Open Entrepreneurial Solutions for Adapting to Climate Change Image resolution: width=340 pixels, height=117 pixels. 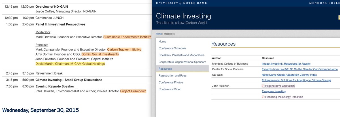pyautogui.click(x=296, y=80)
